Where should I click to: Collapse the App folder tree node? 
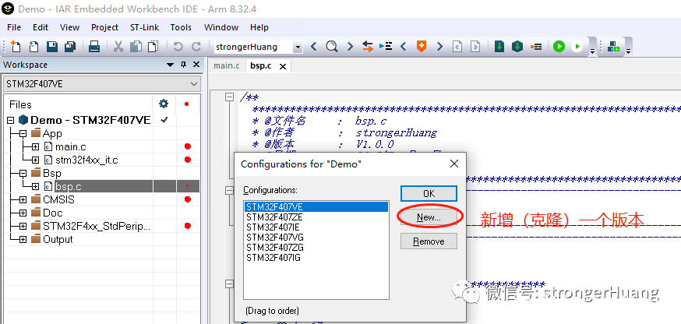click(23, 133)
